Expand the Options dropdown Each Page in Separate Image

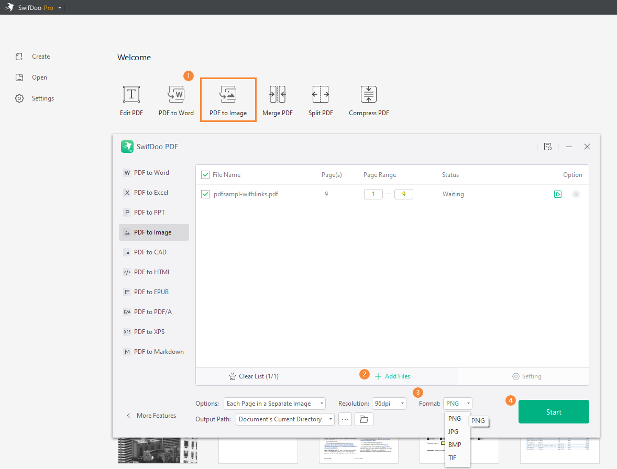[x=274, y=404]
